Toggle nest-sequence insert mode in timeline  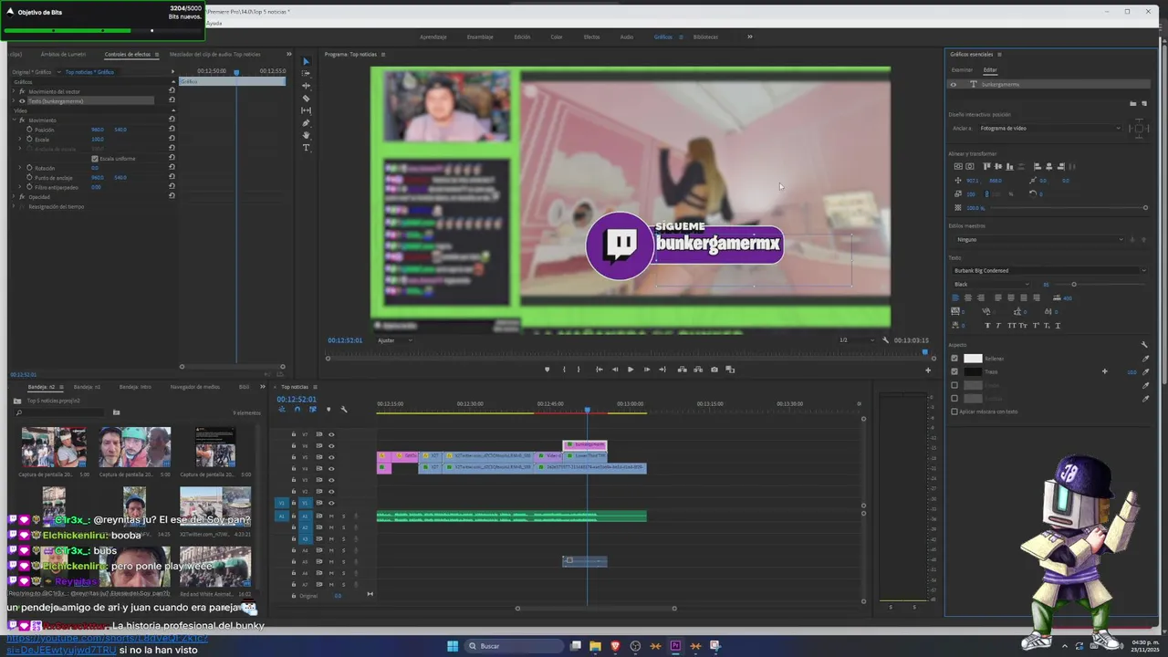coord(282,409)
